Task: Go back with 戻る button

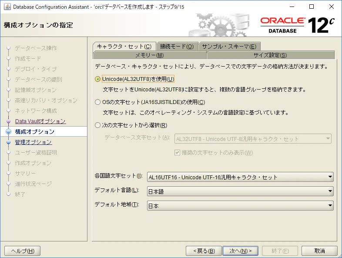Action: [204, 251]
